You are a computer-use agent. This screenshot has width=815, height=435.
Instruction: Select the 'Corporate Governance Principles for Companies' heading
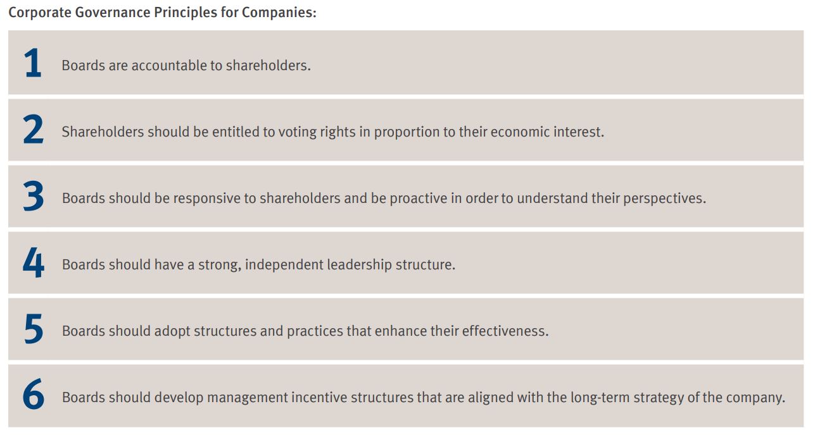click(162, 13)
